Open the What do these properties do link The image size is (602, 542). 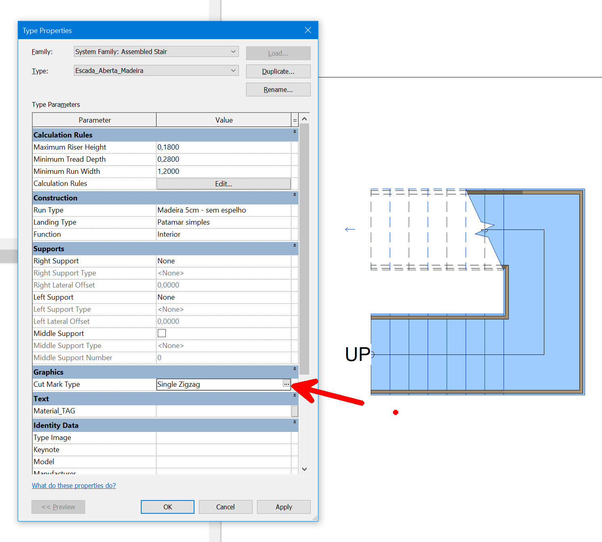(73, 485)
